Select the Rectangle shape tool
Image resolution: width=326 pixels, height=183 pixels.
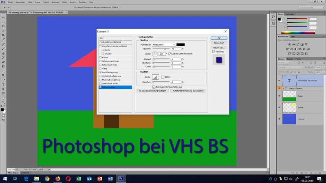tap(3, 94)
